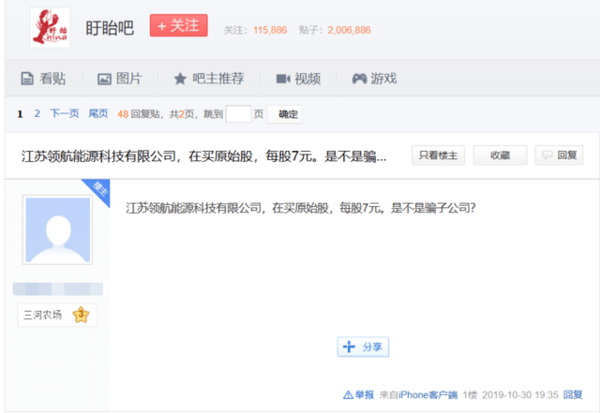Open the 看贴 tab
Screen dimensions: 600x413
(x=43, y=79)
